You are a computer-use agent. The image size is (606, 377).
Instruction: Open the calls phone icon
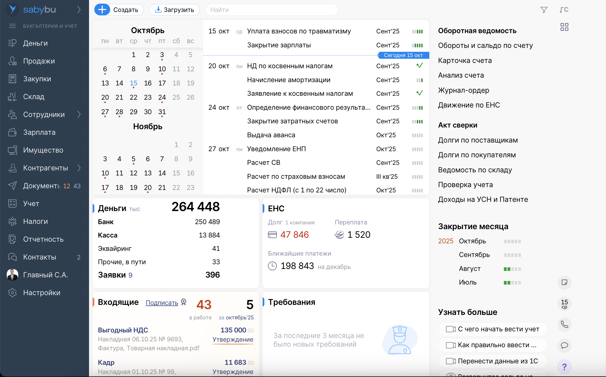(565, 325)
